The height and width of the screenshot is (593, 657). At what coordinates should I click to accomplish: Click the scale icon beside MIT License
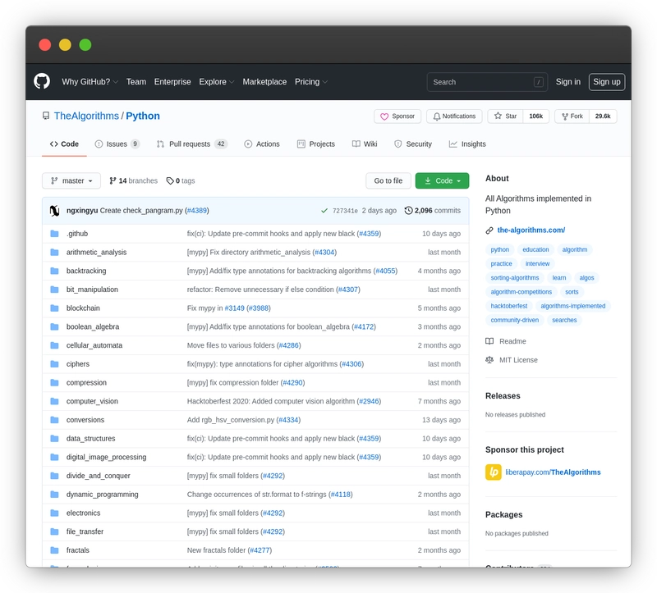[489, 360]
